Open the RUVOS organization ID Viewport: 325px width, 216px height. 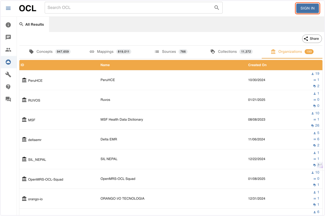(34, 100)
